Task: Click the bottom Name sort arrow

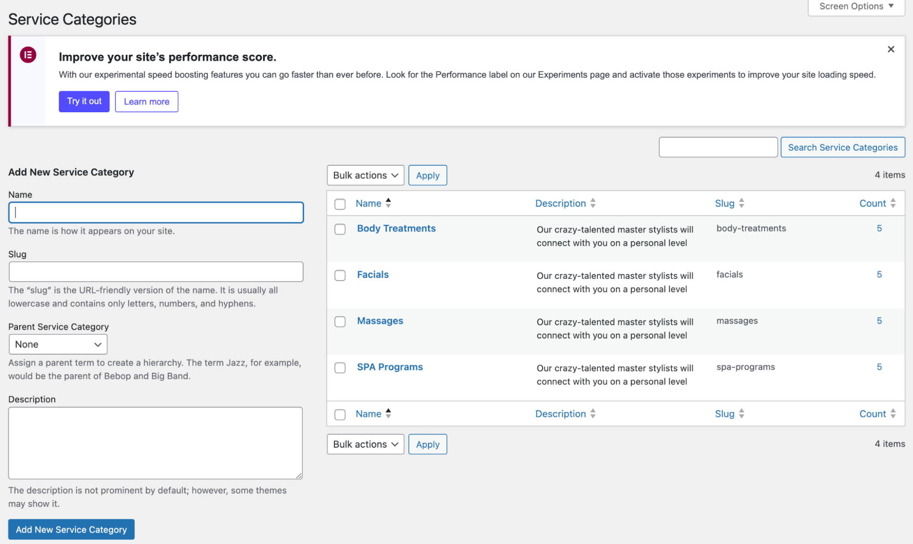Action: pos(389,413)
